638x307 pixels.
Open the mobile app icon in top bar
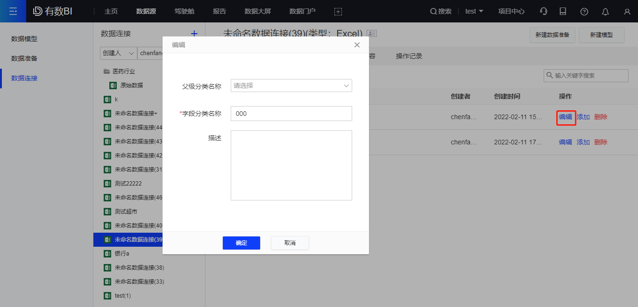coord(563,11)
